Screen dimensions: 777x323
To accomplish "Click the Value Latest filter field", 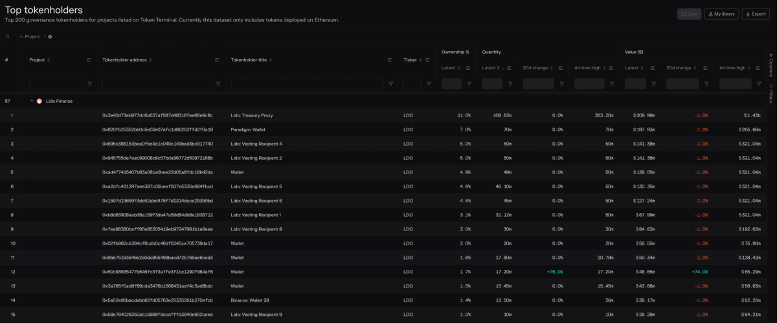I will [635, 84].
